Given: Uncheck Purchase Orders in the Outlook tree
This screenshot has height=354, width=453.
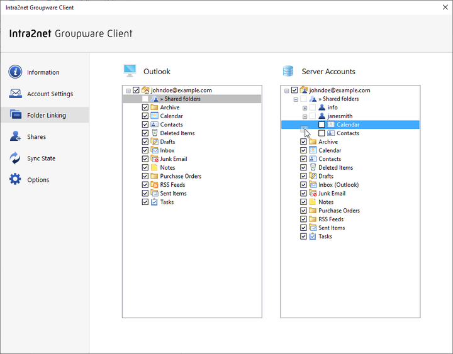Looking at the screenshot, I should pyautogui.click(x=145, y=176).
